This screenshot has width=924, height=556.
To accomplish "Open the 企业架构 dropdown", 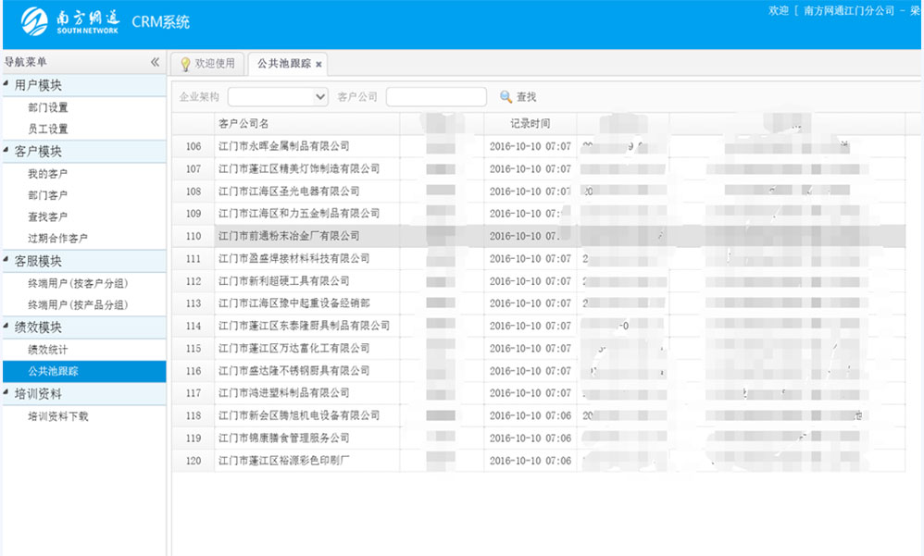I will pos(278,97).
